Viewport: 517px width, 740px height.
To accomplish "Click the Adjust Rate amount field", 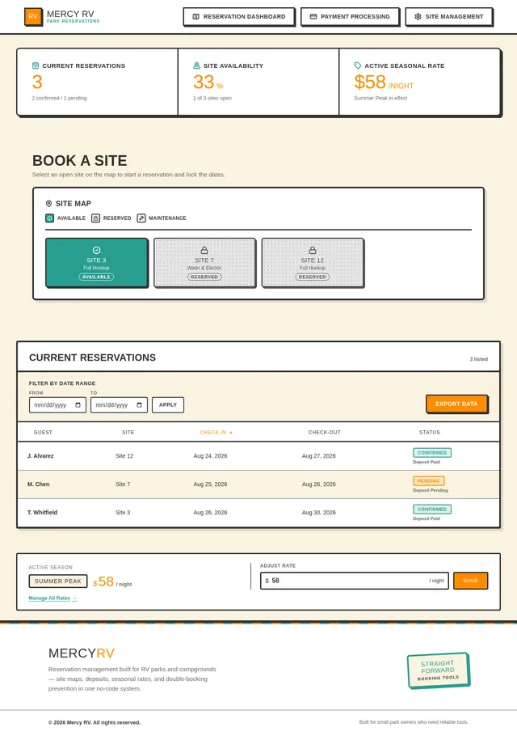I will point(355,581).
